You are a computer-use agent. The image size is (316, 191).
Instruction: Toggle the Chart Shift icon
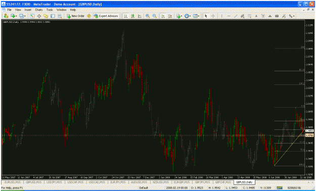(x=170, y=16)
